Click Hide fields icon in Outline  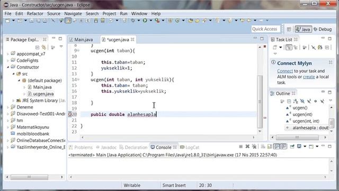click(x=302, y=101)
